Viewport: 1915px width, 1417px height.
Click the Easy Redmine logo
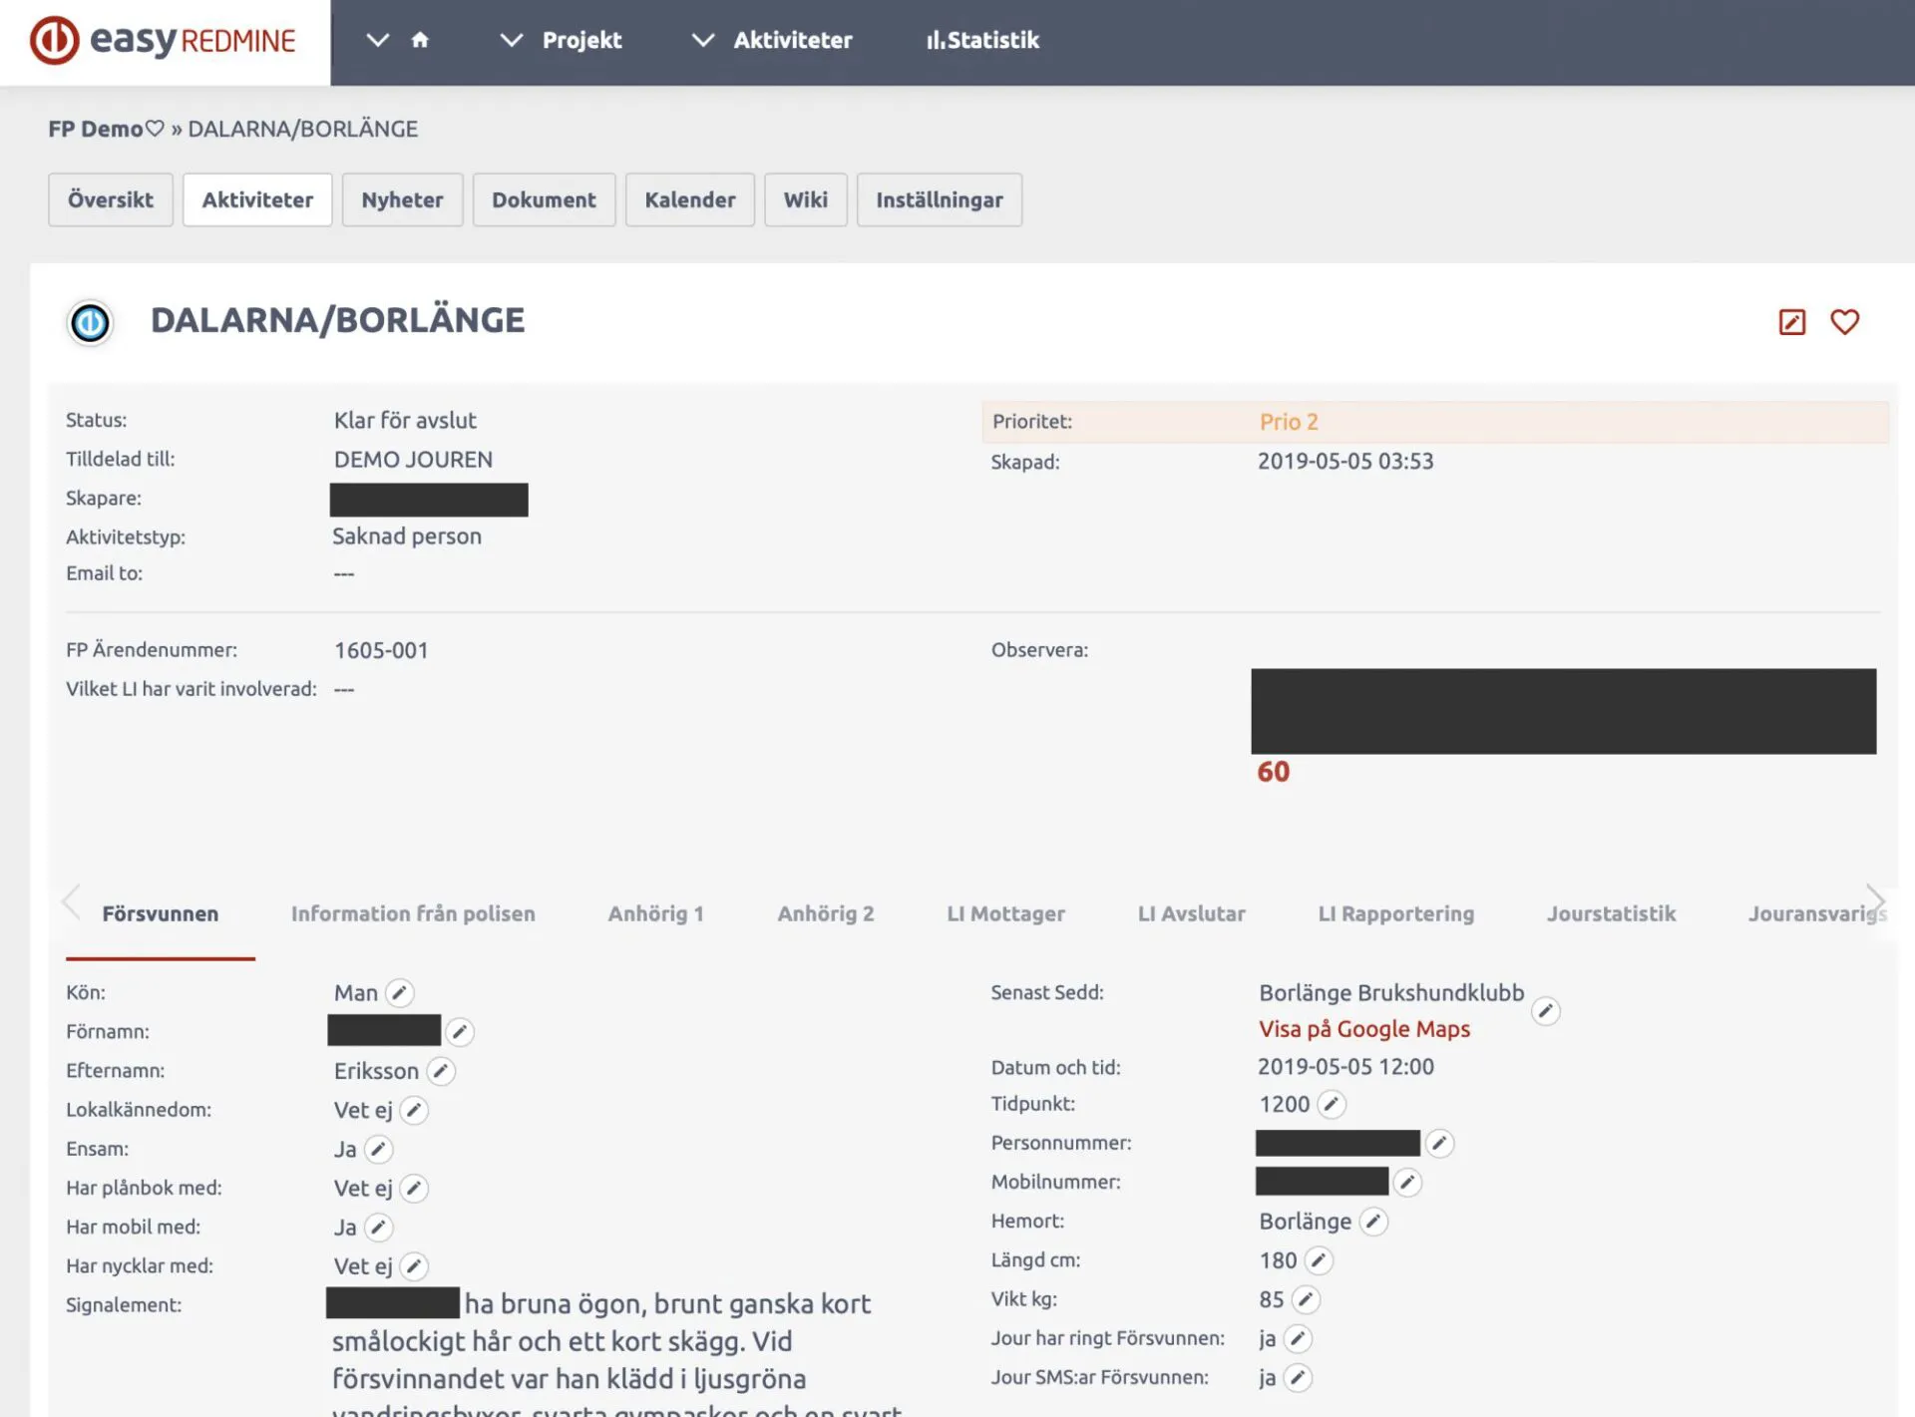164,41
